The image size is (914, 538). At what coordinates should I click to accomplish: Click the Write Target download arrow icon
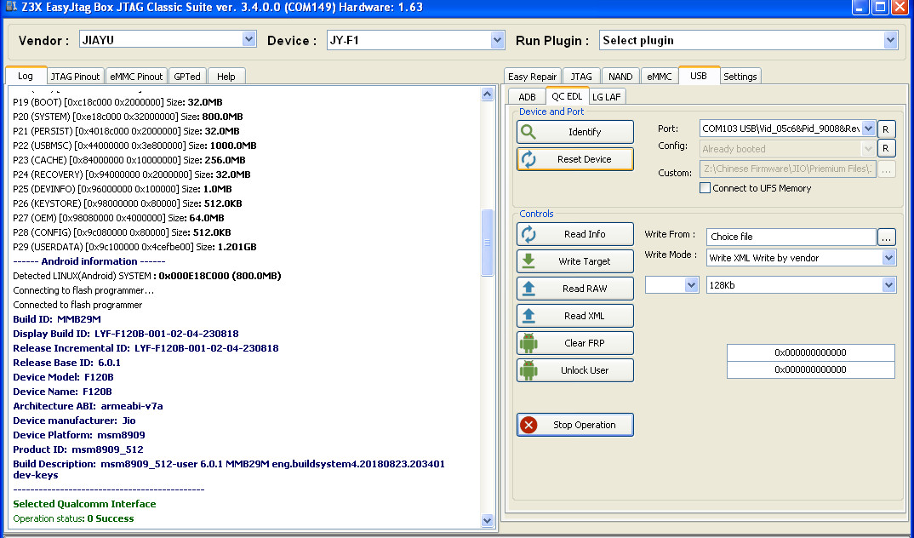528,261
